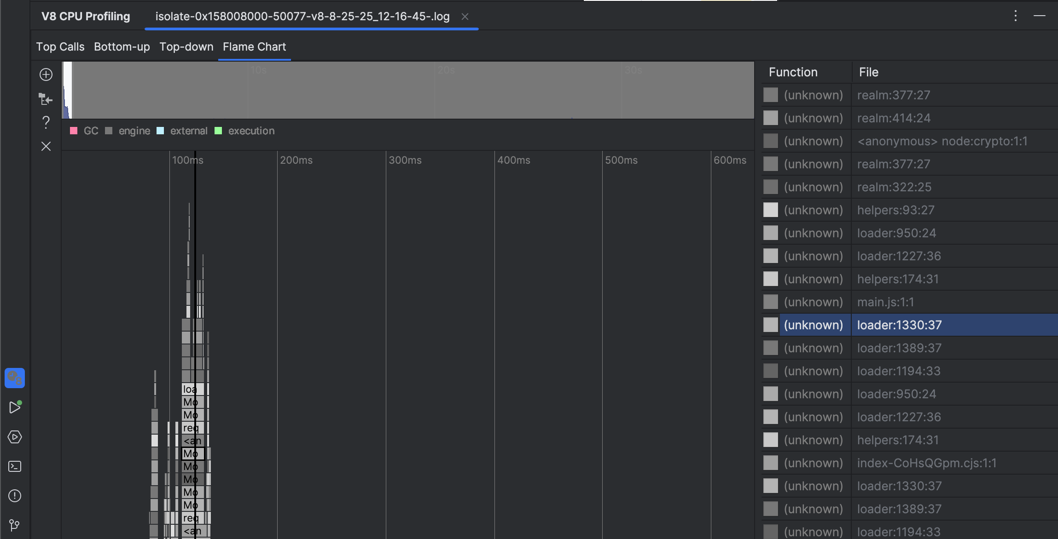The width and height of the screenshot is (1058, 539).
Task: Switch to the Bottom-up tab
Action: point(122,46)
